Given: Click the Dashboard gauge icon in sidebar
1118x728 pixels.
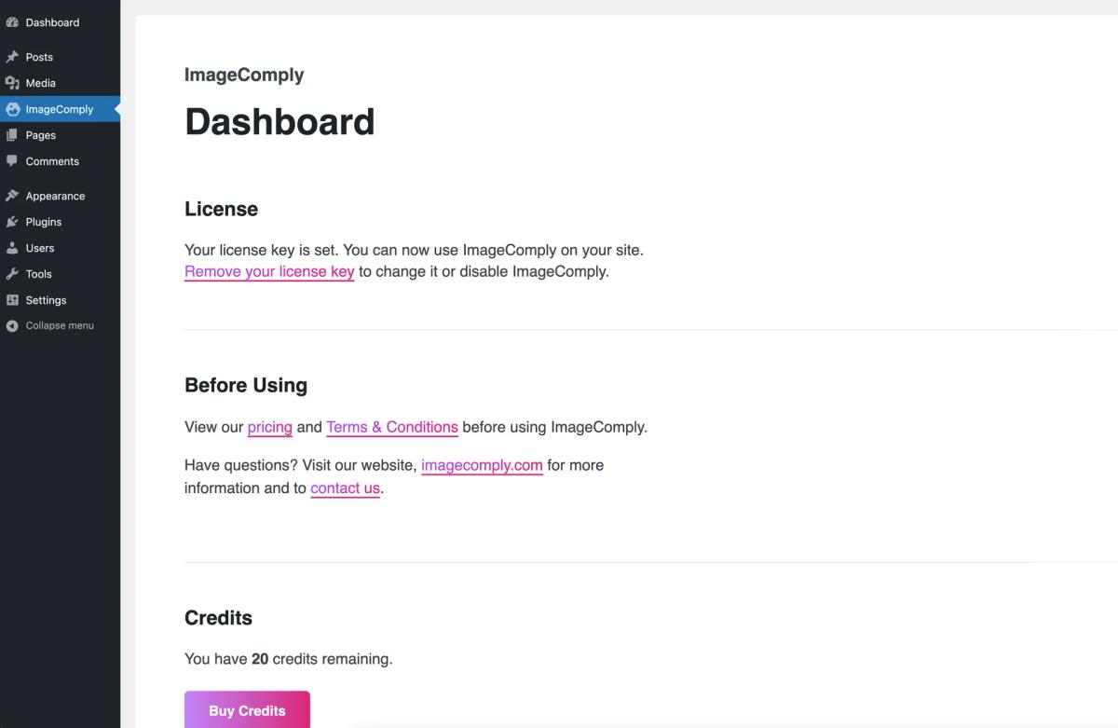Looking at the screenshot, I should pos(12,22).
